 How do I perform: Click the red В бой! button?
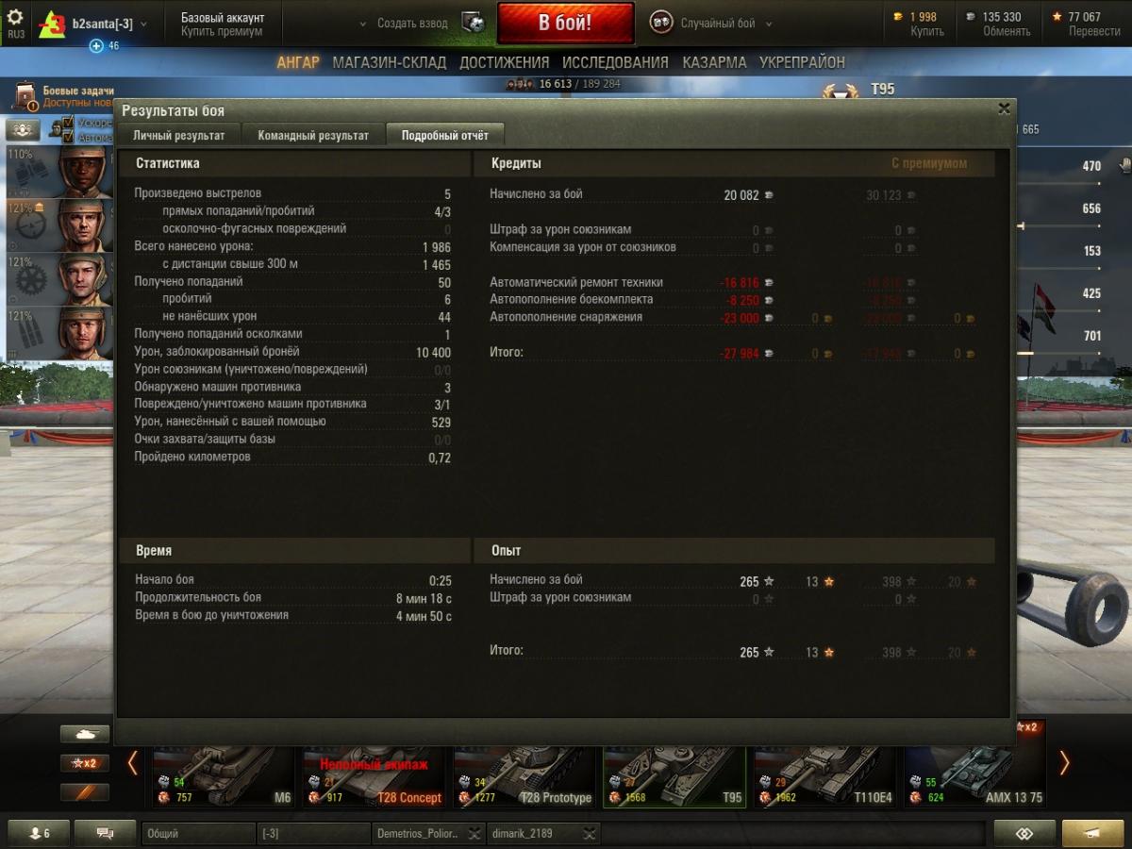click(565, 24)
